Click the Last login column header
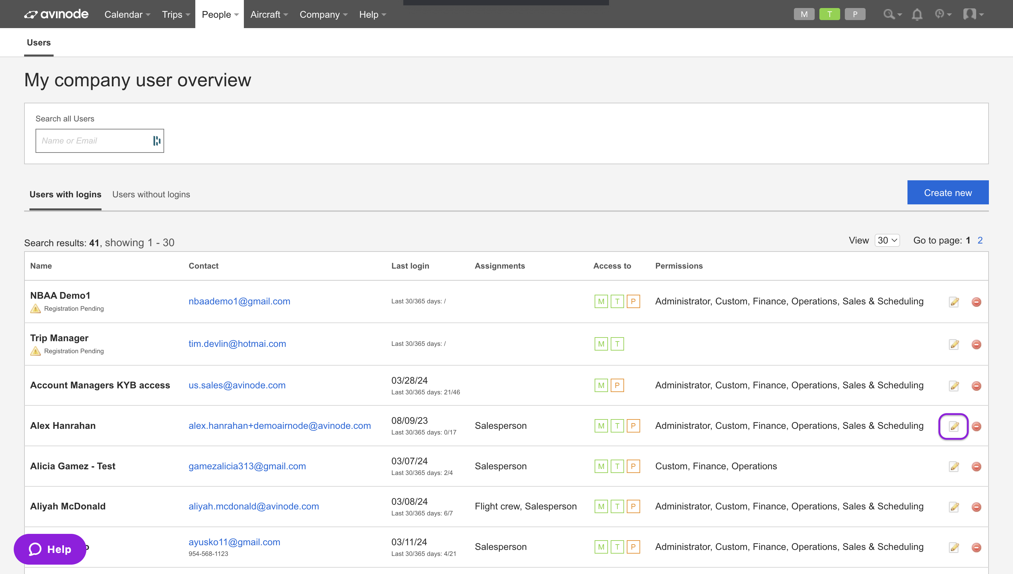This screenshot has height=574, width=1013. pyautogui.click(x=410, y=266)
